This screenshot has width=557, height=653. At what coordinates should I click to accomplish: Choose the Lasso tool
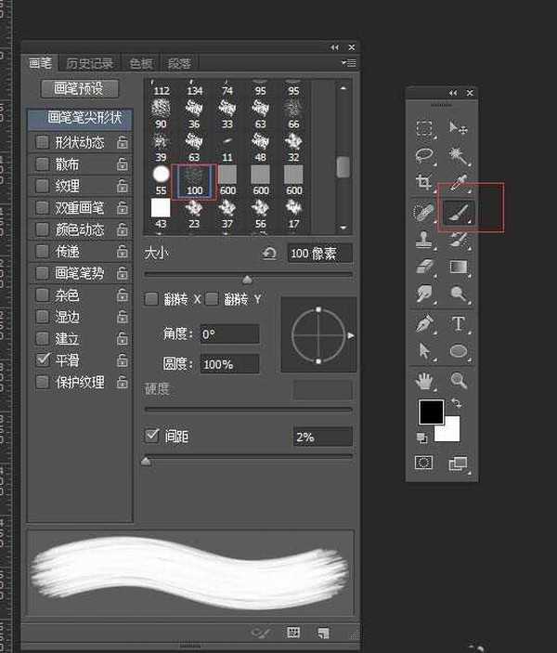point(425,154)
